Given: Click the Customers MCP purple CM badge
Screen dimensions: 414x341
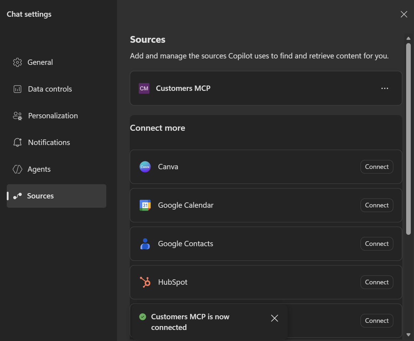Looking at the screenshot, I should click(144, 88).
